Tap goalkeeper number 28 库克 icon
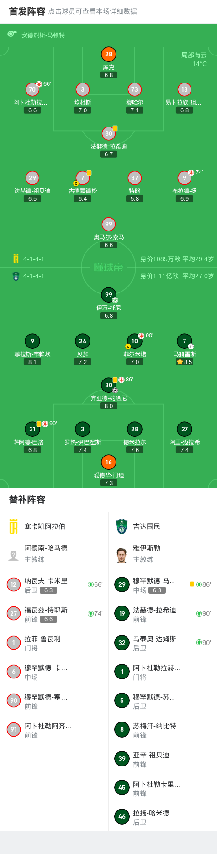217x854 pixels. pyautogui.click(x=109, y=54)
